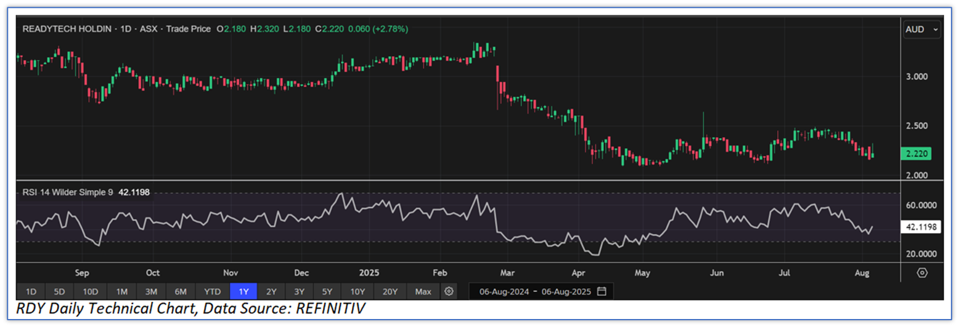Click the circular target icon at bottom right
959x327 pixels.
[922, 273]
